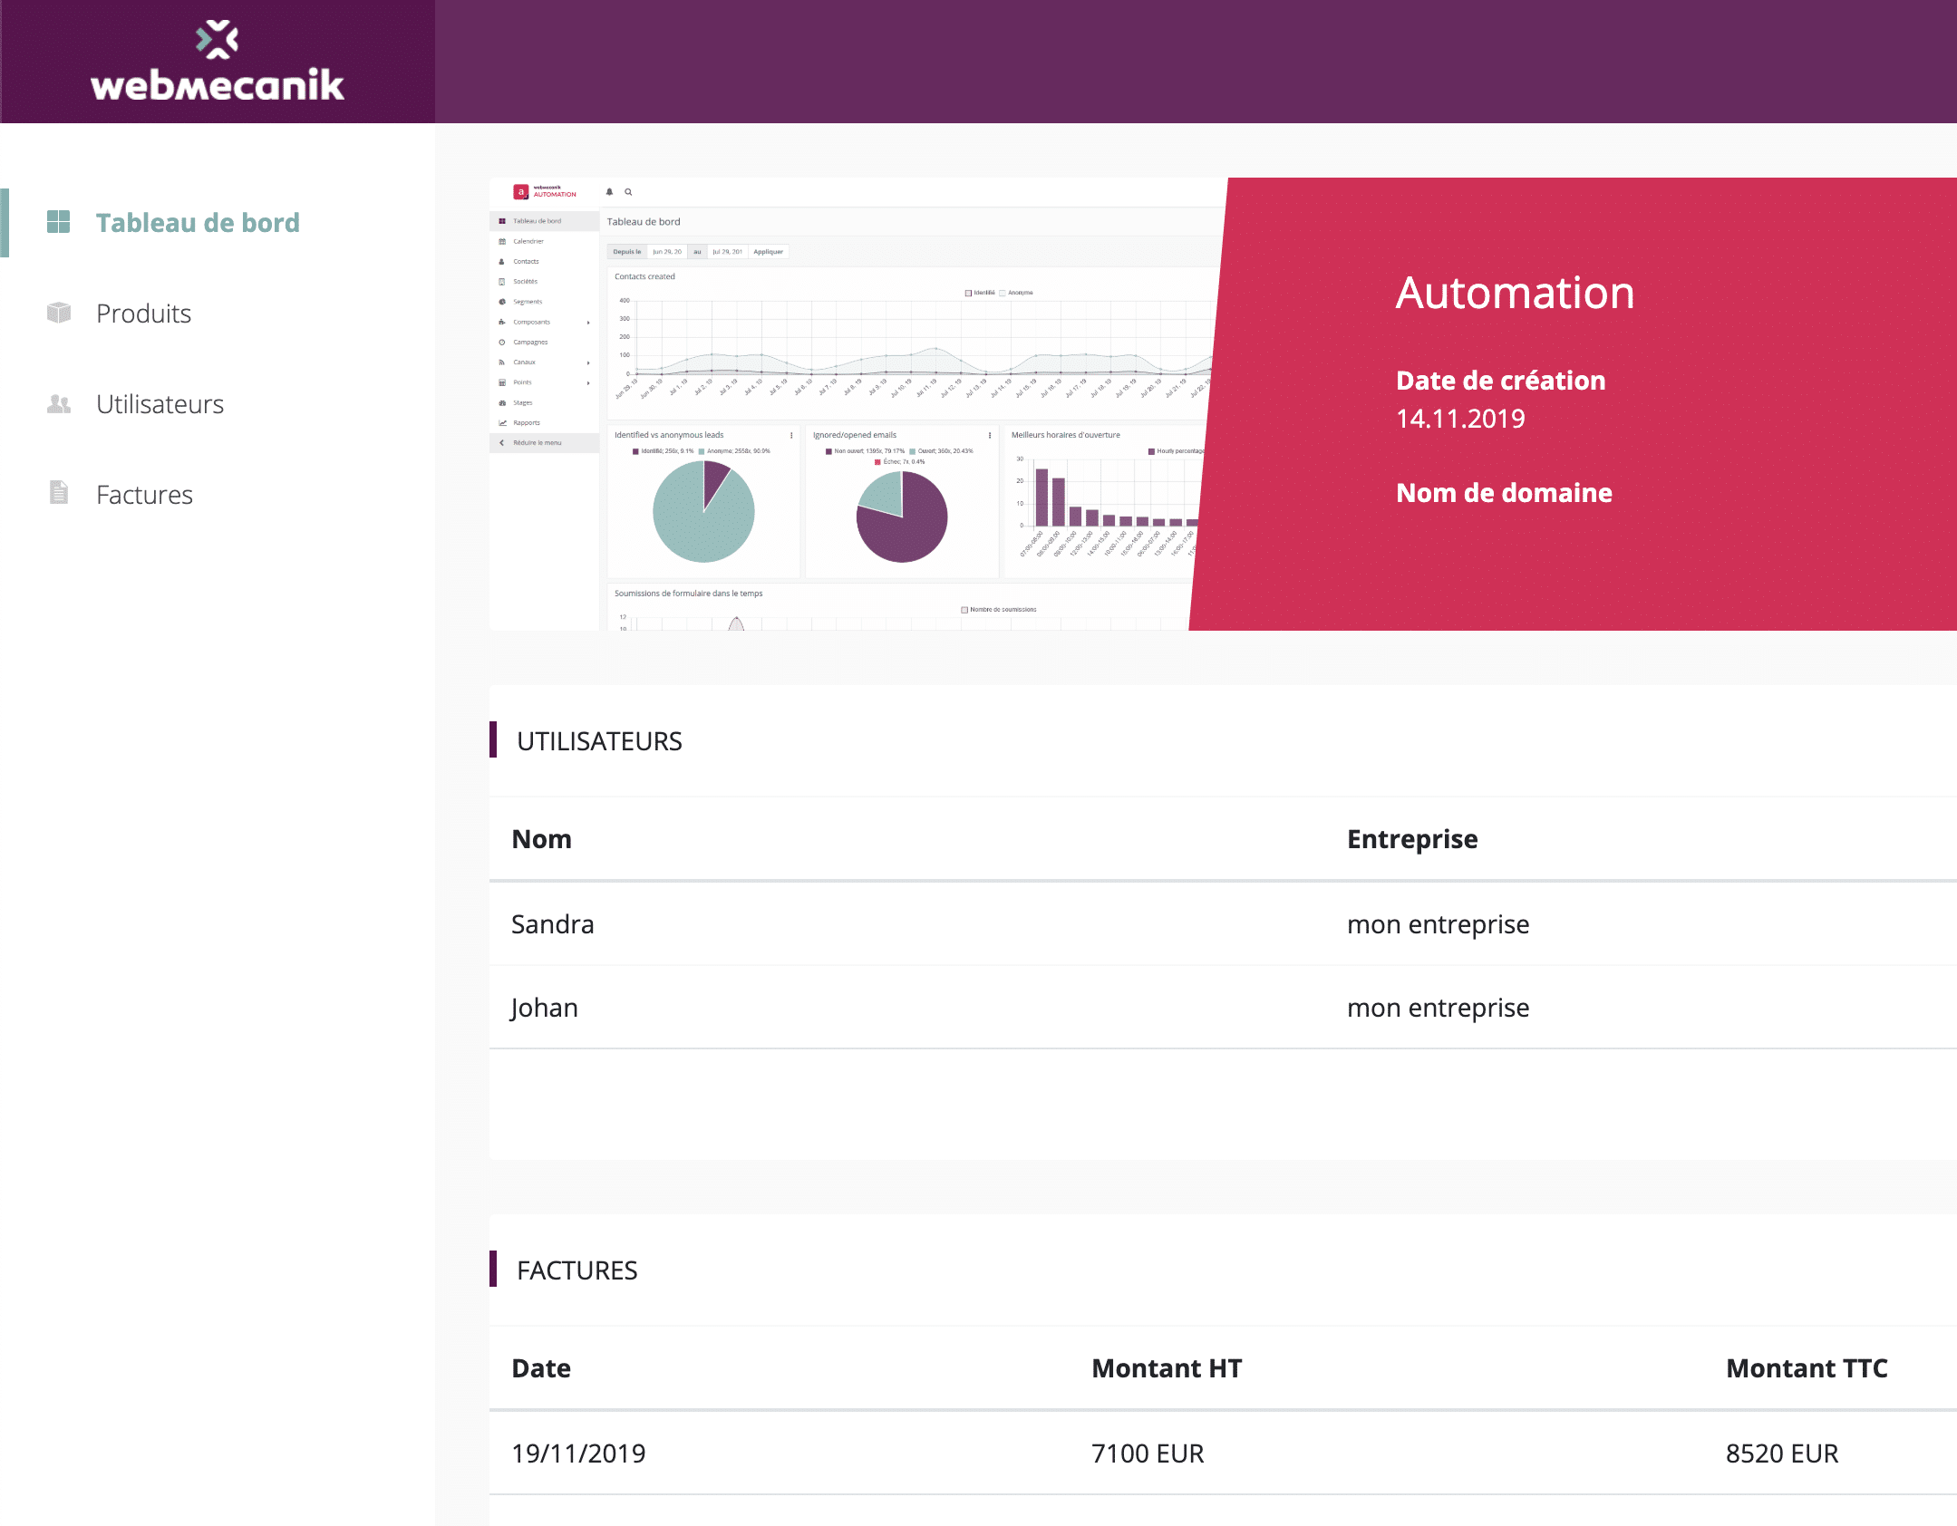Click the Factures document icon

[58, 492]
